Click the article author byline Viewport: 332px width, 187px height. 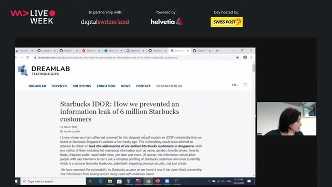pyautogui.click(x=70, y=131)
